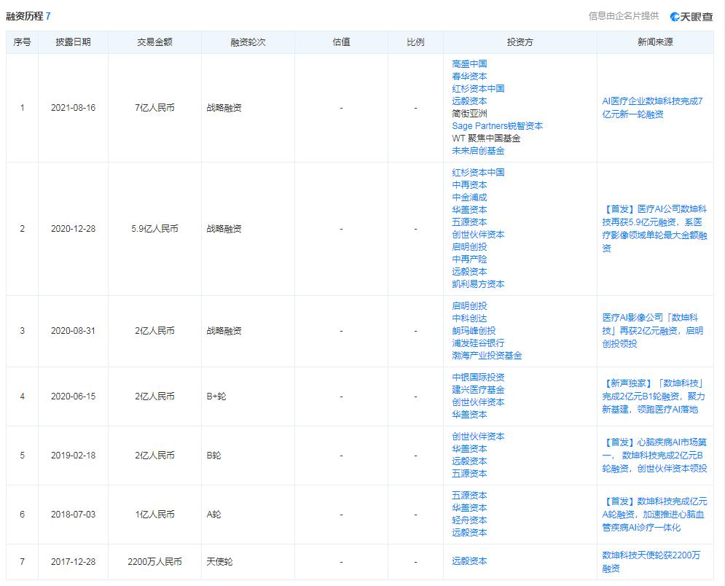Click the 中银国际投资 investor link

click(x=478, y=378)
